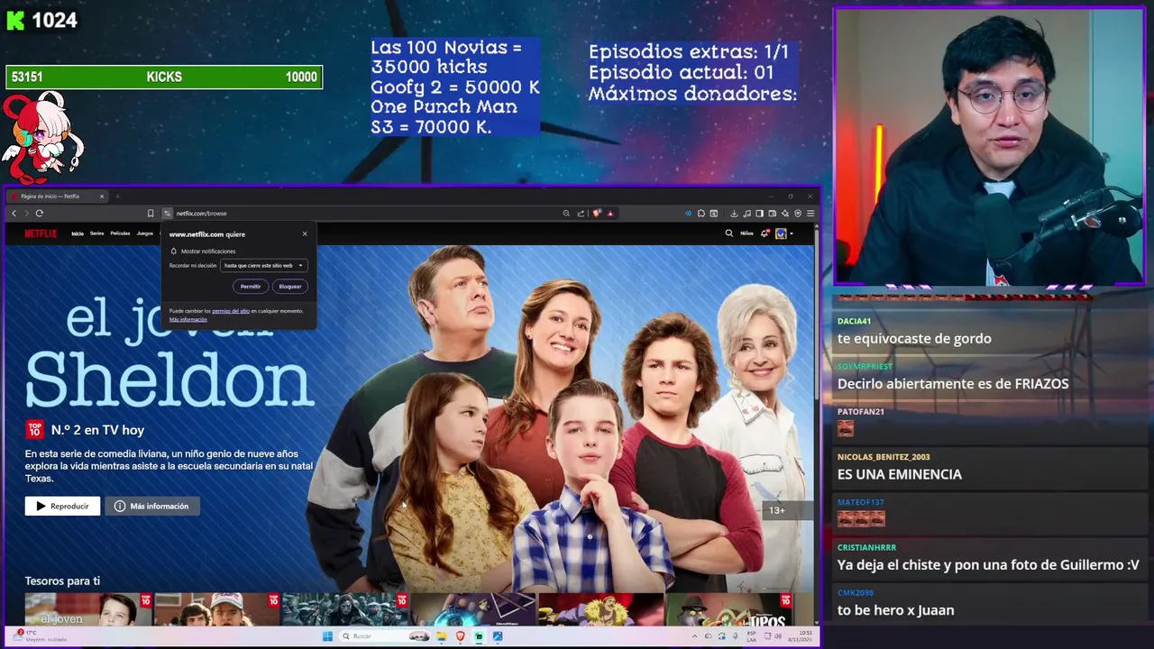Click the 'Tesoros para ti' heading

[62, 581]
